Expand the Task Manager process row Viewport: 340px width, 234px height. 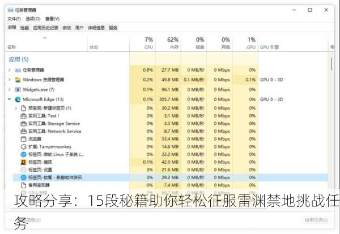pos(10,70)
